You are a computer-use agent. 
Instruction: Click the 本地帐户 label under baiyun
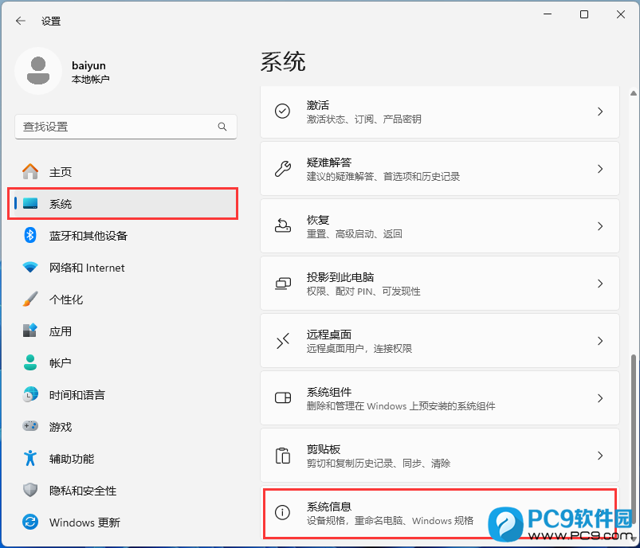[90, 79]
